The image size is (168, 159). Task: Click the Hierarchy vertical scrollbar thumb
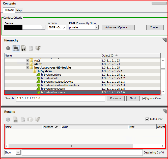163,69
